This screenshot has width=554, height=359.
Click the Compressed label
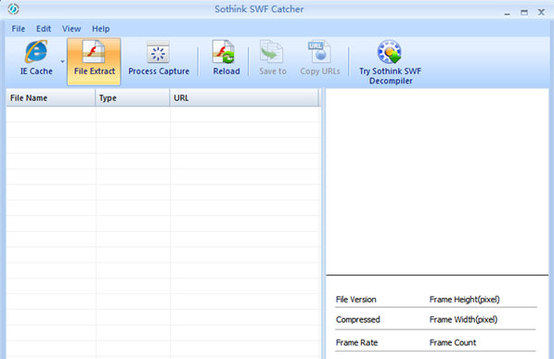point(358,319)
